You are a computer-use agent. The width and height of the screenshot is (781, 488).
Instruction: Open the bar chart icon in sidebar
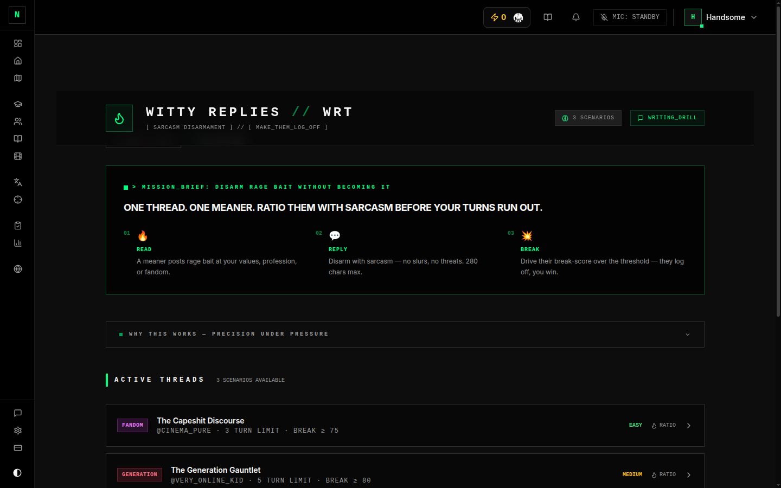(x=18, y=243)
